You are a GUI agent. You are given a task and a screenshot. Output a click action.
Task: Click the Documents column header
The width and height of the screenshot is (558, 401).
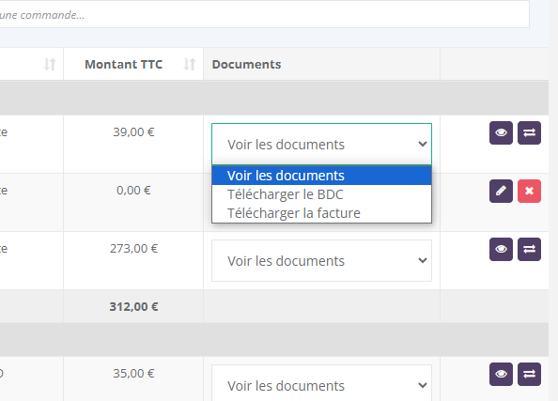[x=246, y=65]
